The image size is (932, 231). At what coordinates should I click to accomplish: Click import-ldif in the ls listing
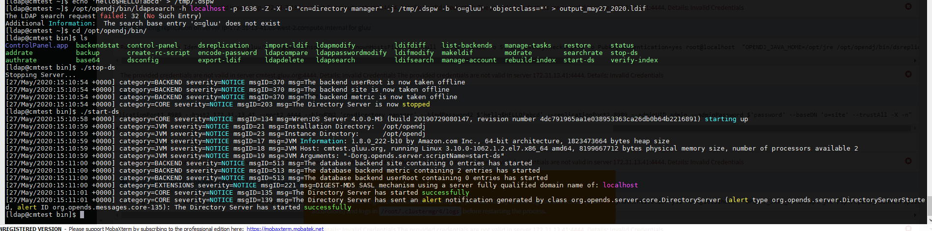[286, 45]
